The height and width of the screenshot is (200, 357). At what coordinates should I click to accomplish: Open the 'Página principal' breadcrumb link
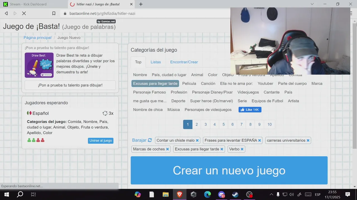(x=37, y=37)
